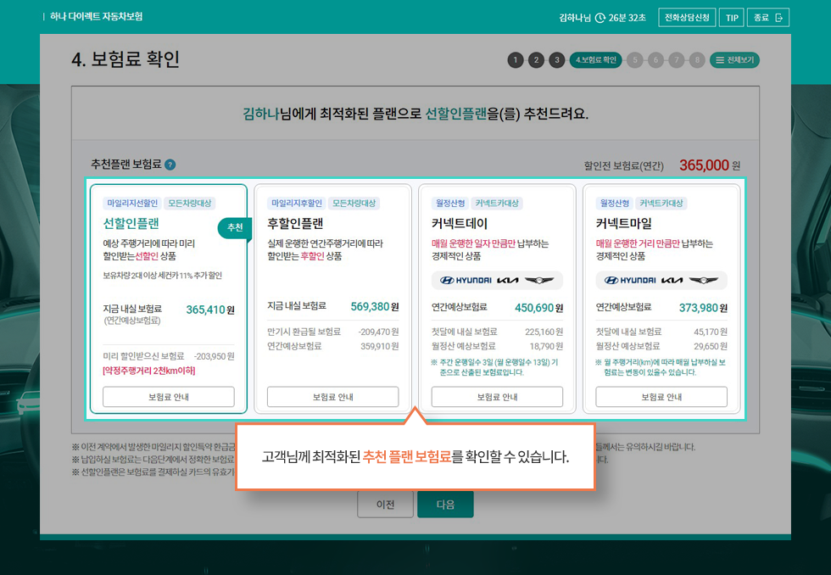Open 보험료 안내 for 후할인플랜

click(x=332, y=396)
